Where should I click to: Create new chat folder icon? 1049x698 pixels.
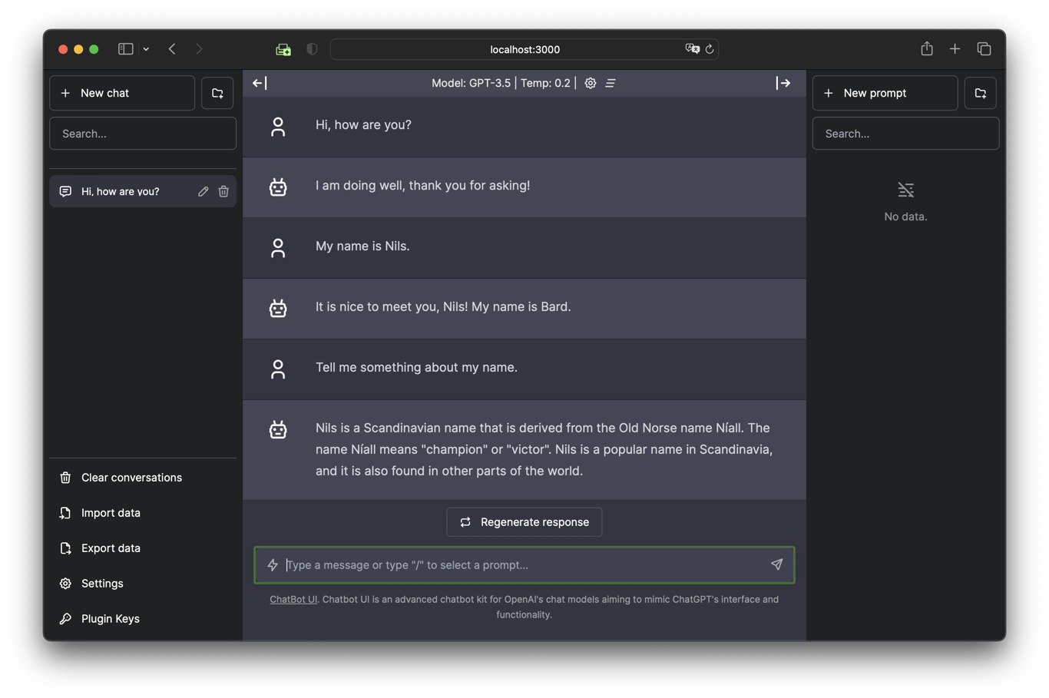pyautogui.click(x=217, y=93)
